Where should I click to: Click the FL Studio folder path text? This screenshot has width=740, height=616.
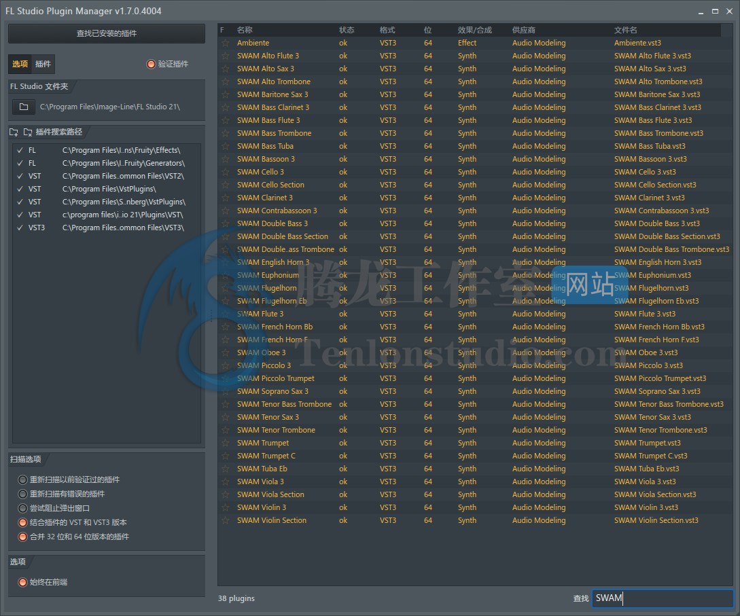110,107
